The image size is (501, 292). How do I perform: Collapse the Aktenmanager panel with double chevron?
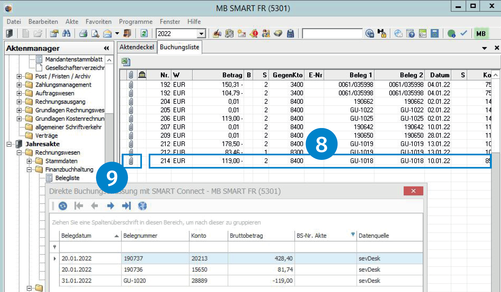pyautogui.click(x=107, y=48)
